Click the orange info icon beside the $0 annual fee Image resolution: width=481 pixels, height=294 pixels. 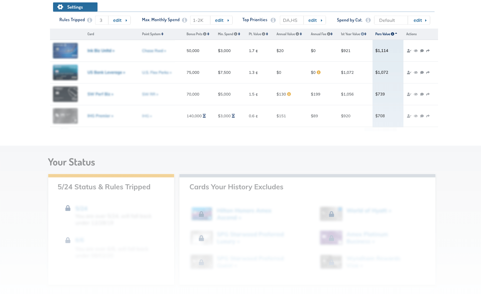click(319, 72)
